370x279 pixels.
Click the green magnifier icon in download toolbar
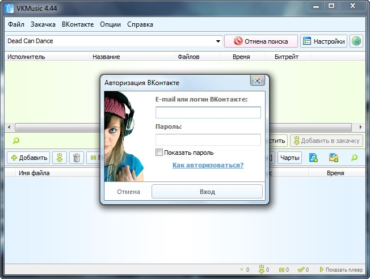354,158
